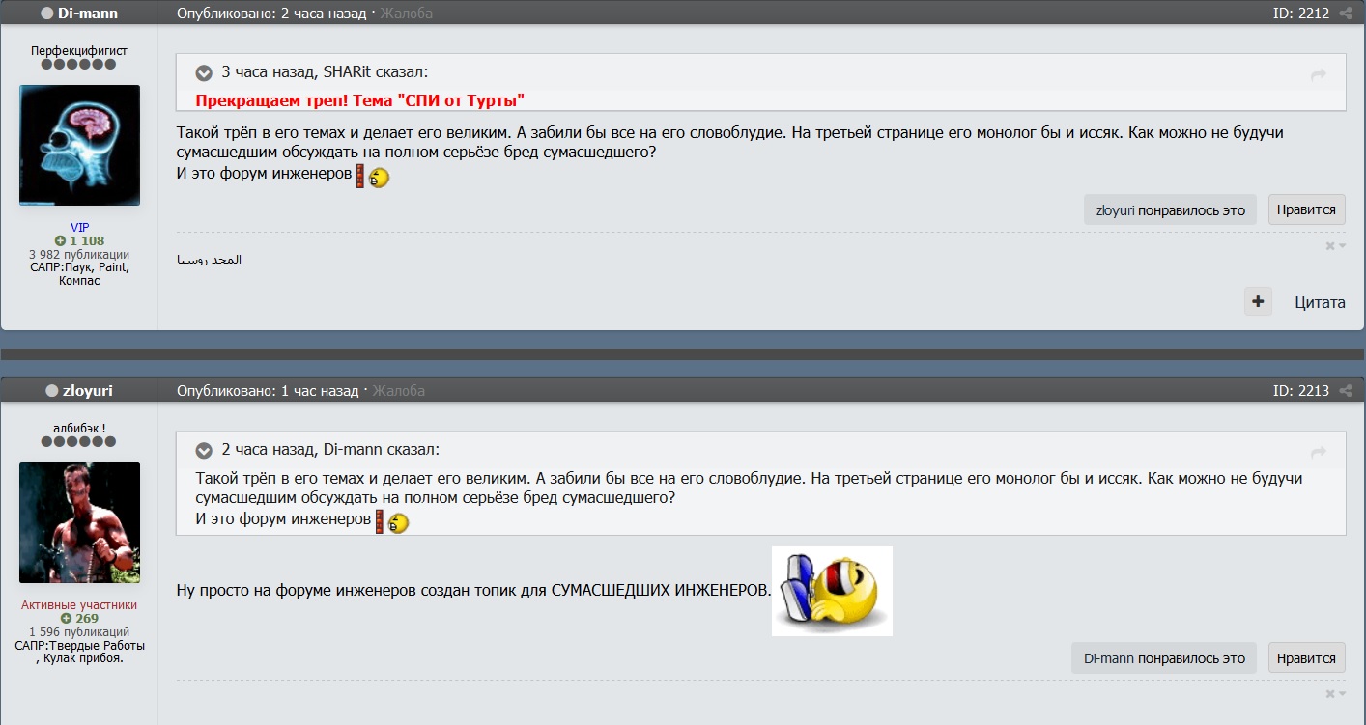This screenshot has width=1366, height=725.
Task: Report post 2213 via Жалоба link
Action: tap(399, 391)
